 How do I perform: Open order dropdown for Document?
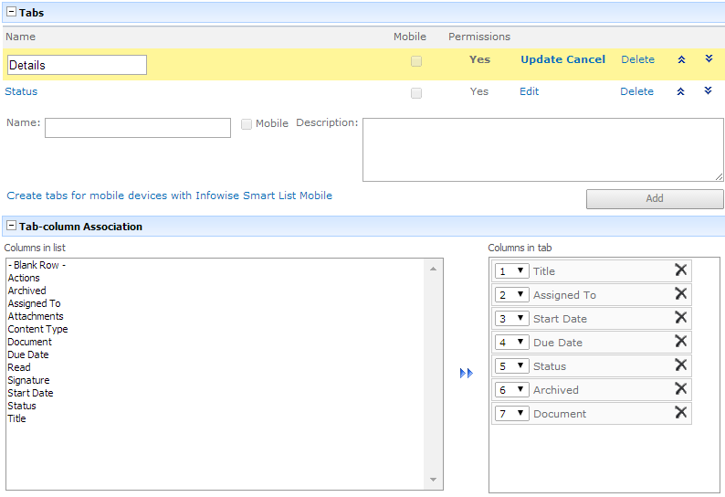click(512, 413)
